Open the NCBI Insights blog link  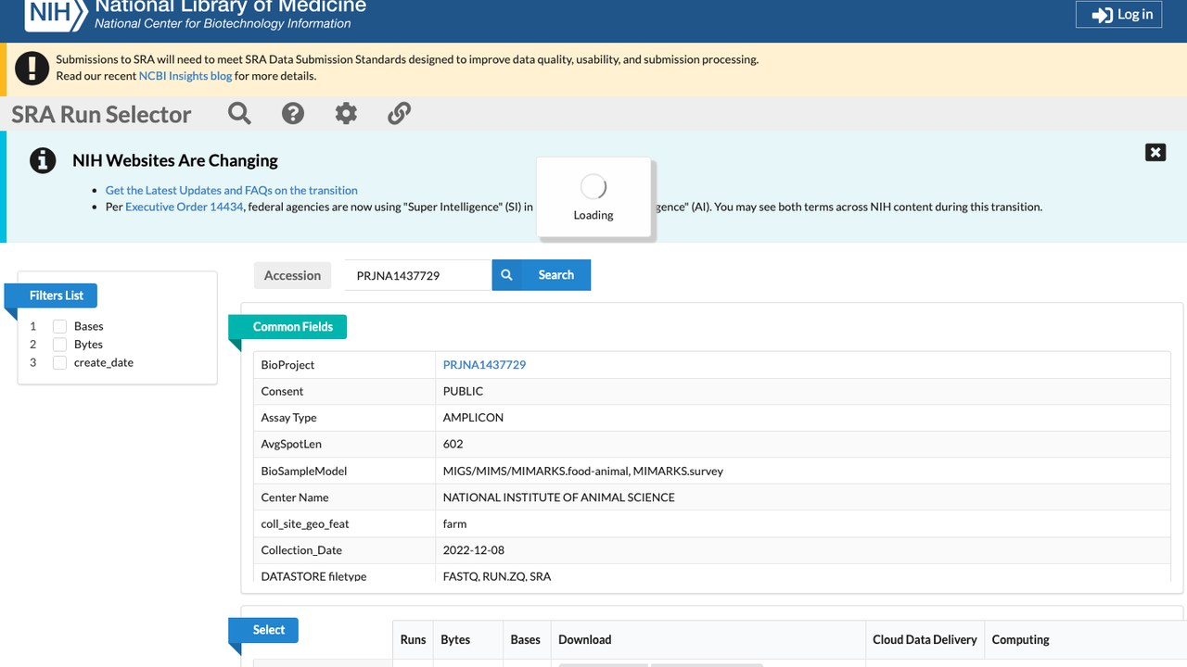point(185,76)
